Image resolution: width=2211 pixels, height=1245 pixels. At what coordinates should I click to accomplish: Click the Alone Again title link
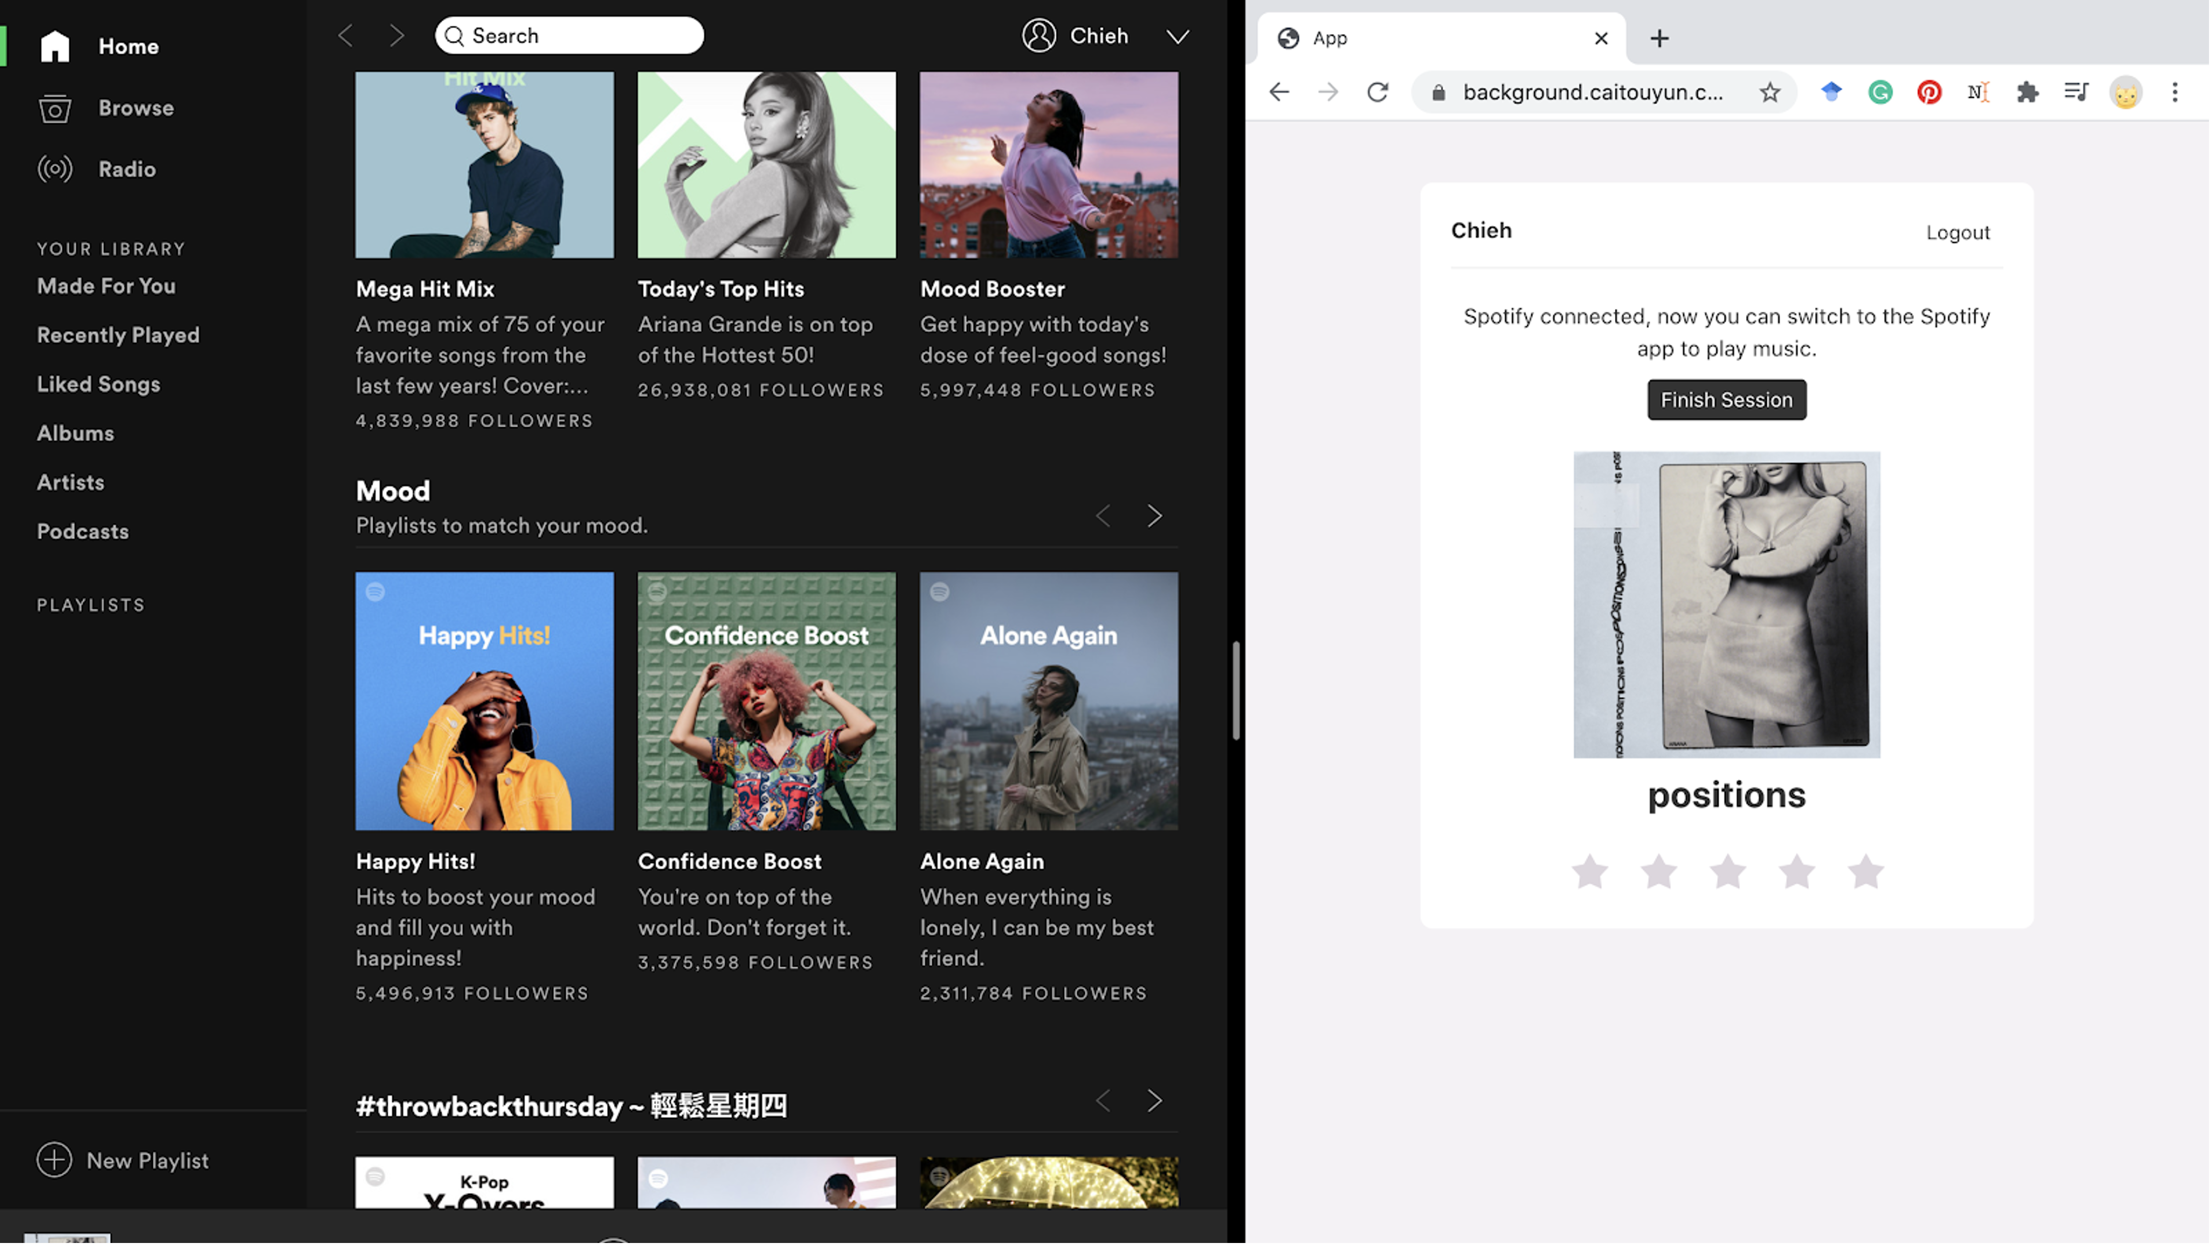tap(982, 861)
